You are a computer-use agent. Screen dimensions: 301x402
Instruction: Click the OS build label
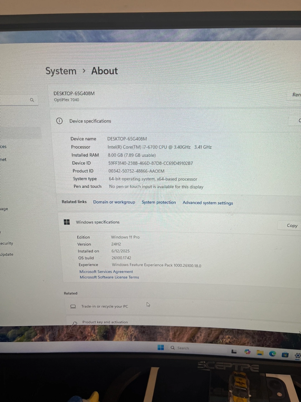click(x=86, y=258)
